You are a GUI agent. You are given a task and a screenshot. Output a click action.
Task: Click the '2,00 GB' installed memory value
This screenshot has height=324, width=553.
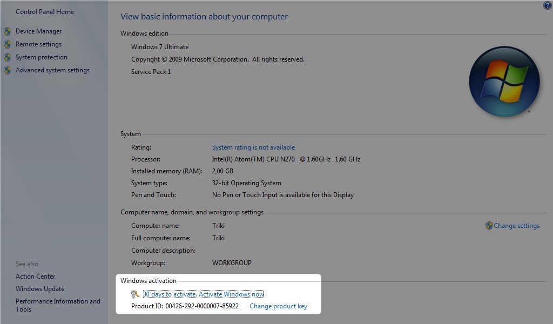222,171
